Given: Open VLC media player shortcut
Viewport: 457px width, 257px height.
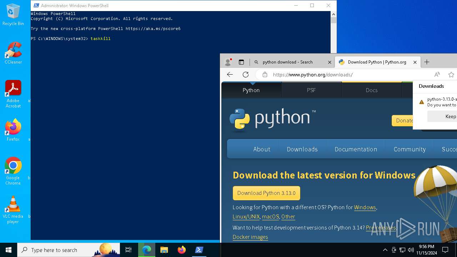Looking at the screenshot, I should [13, 210].
